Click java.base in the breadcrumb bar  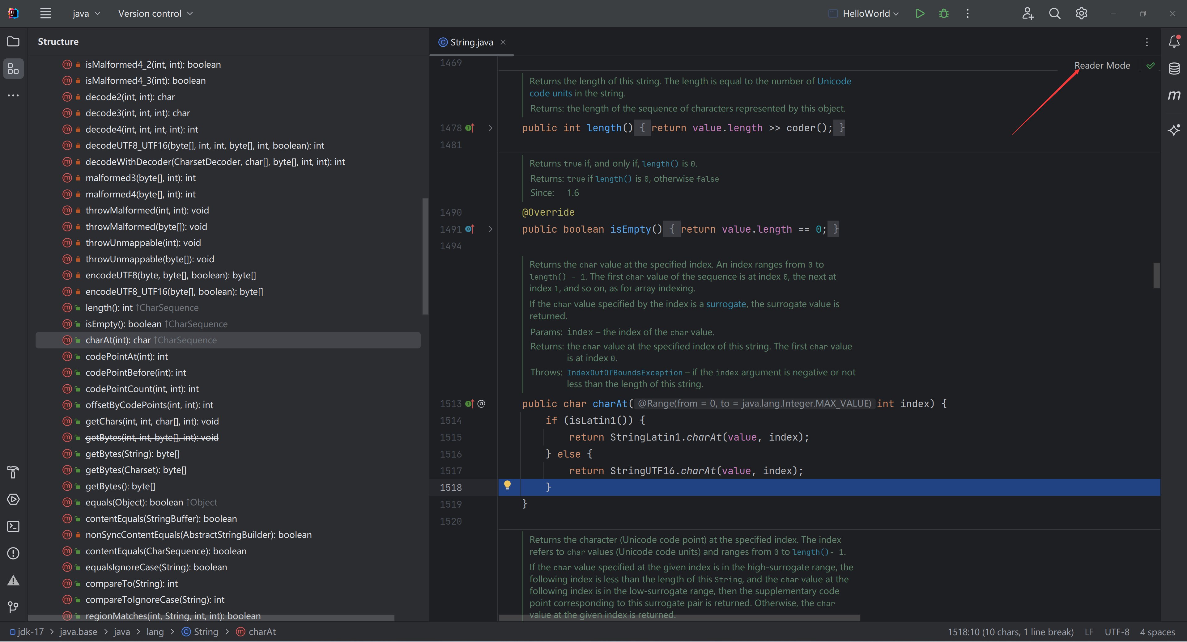[78, 632]
